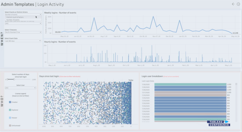The width and height of the screenshot is (242, 132).
Task: Click the 'Creator' legend label
Action: tap(14, 102)
